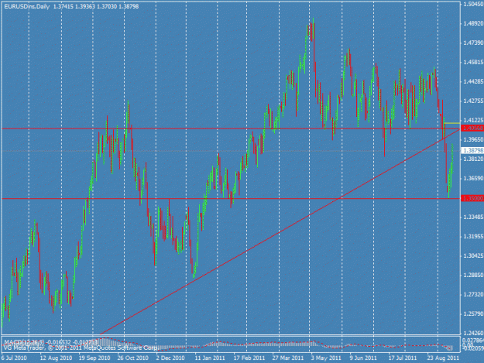This screenshot has width=484, height=363.
Task: Click the 27 Mar 2011 date label
Action: pyautogui.click(x=288, y=358)
